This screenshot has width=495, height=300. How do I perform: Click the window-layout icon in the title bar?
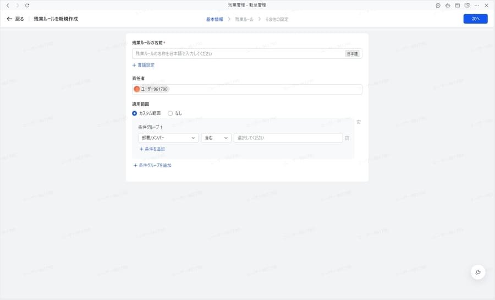(x=457, y=6)
